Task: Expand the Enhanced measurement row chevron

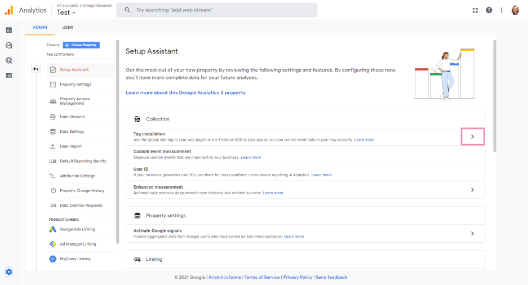Action: point(472,190)
